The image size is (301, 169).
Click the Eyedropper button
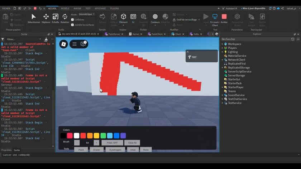[x=115, y=150]
